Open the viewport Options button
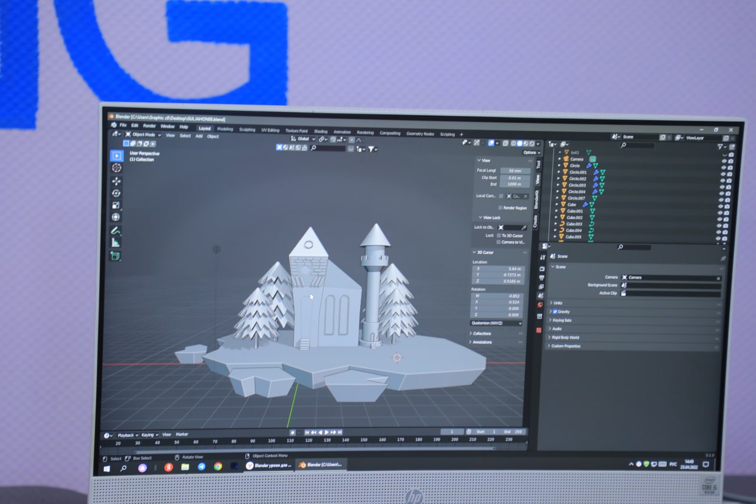This screenshot has width=756, height=504. (531, 152)
